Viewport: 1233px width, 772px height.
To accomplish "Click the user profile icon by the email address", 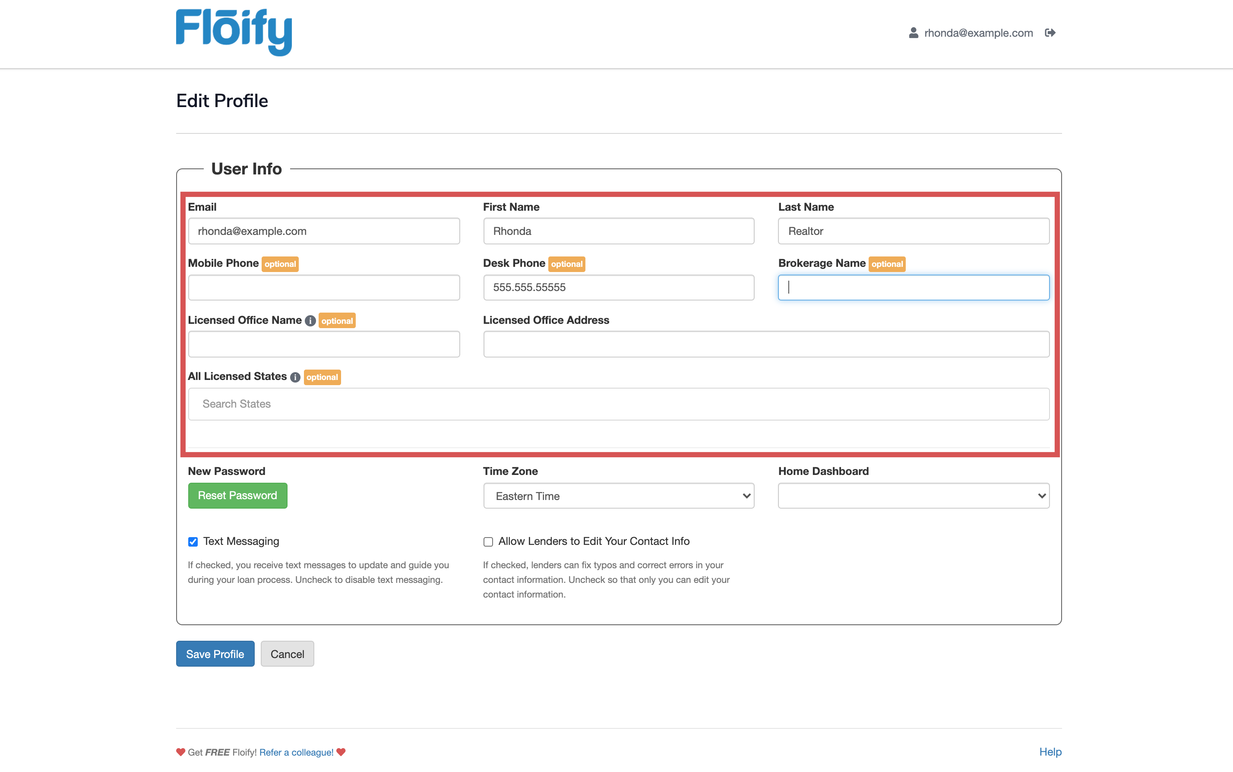I will tap(914, 33).
